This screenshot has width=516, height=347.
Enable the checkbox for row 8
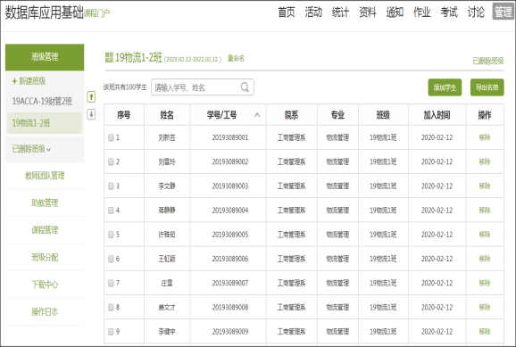111,307
